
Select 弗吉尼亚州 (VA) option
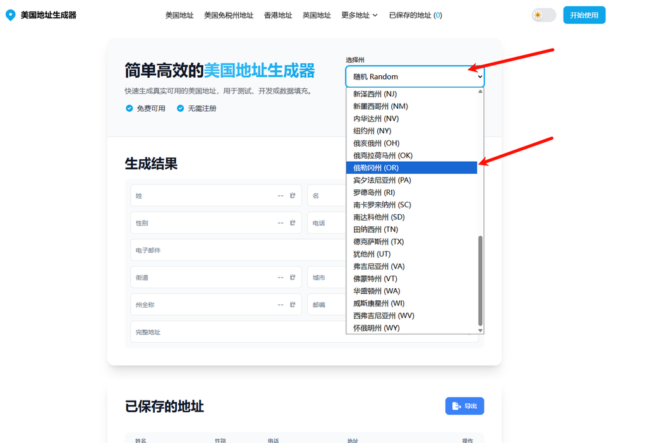(411, 266)
